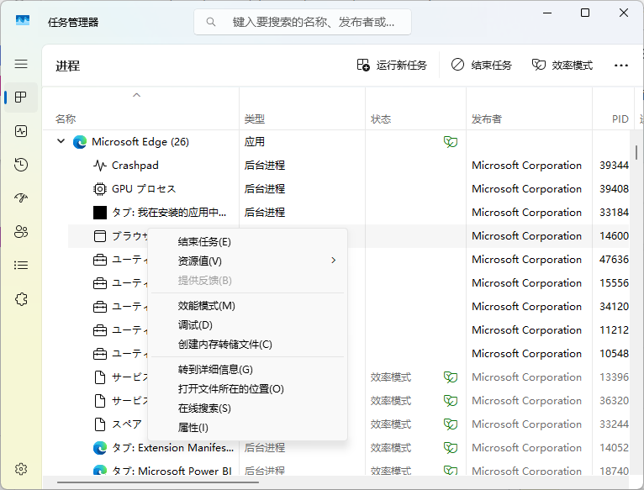The height and width of the screenshot is (490, 644).
Task: Click Edge icon for タブ: Extension Manifes...
Action: (100, 448)
